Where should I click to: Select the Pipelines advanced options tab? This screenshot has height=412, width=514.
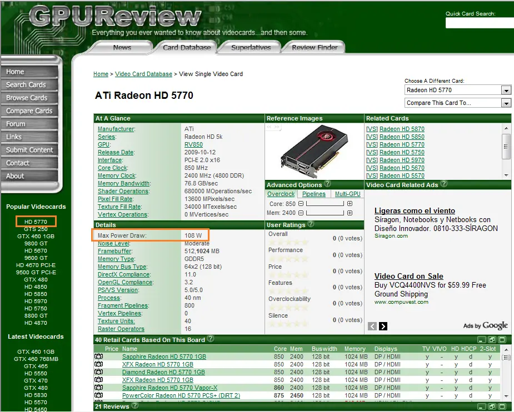coord(314,194)
